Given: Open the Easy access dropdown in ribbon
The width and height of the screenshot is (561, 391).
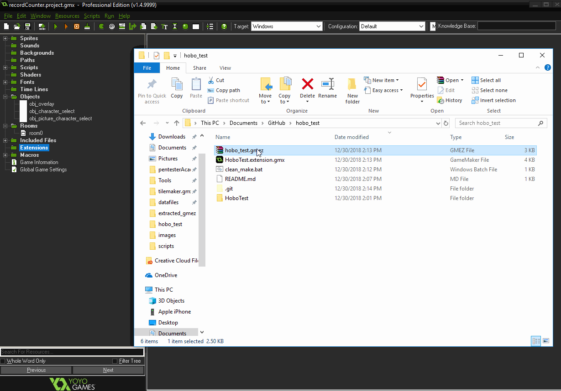Looking at the screenshot, I should [x=383, y=90].
